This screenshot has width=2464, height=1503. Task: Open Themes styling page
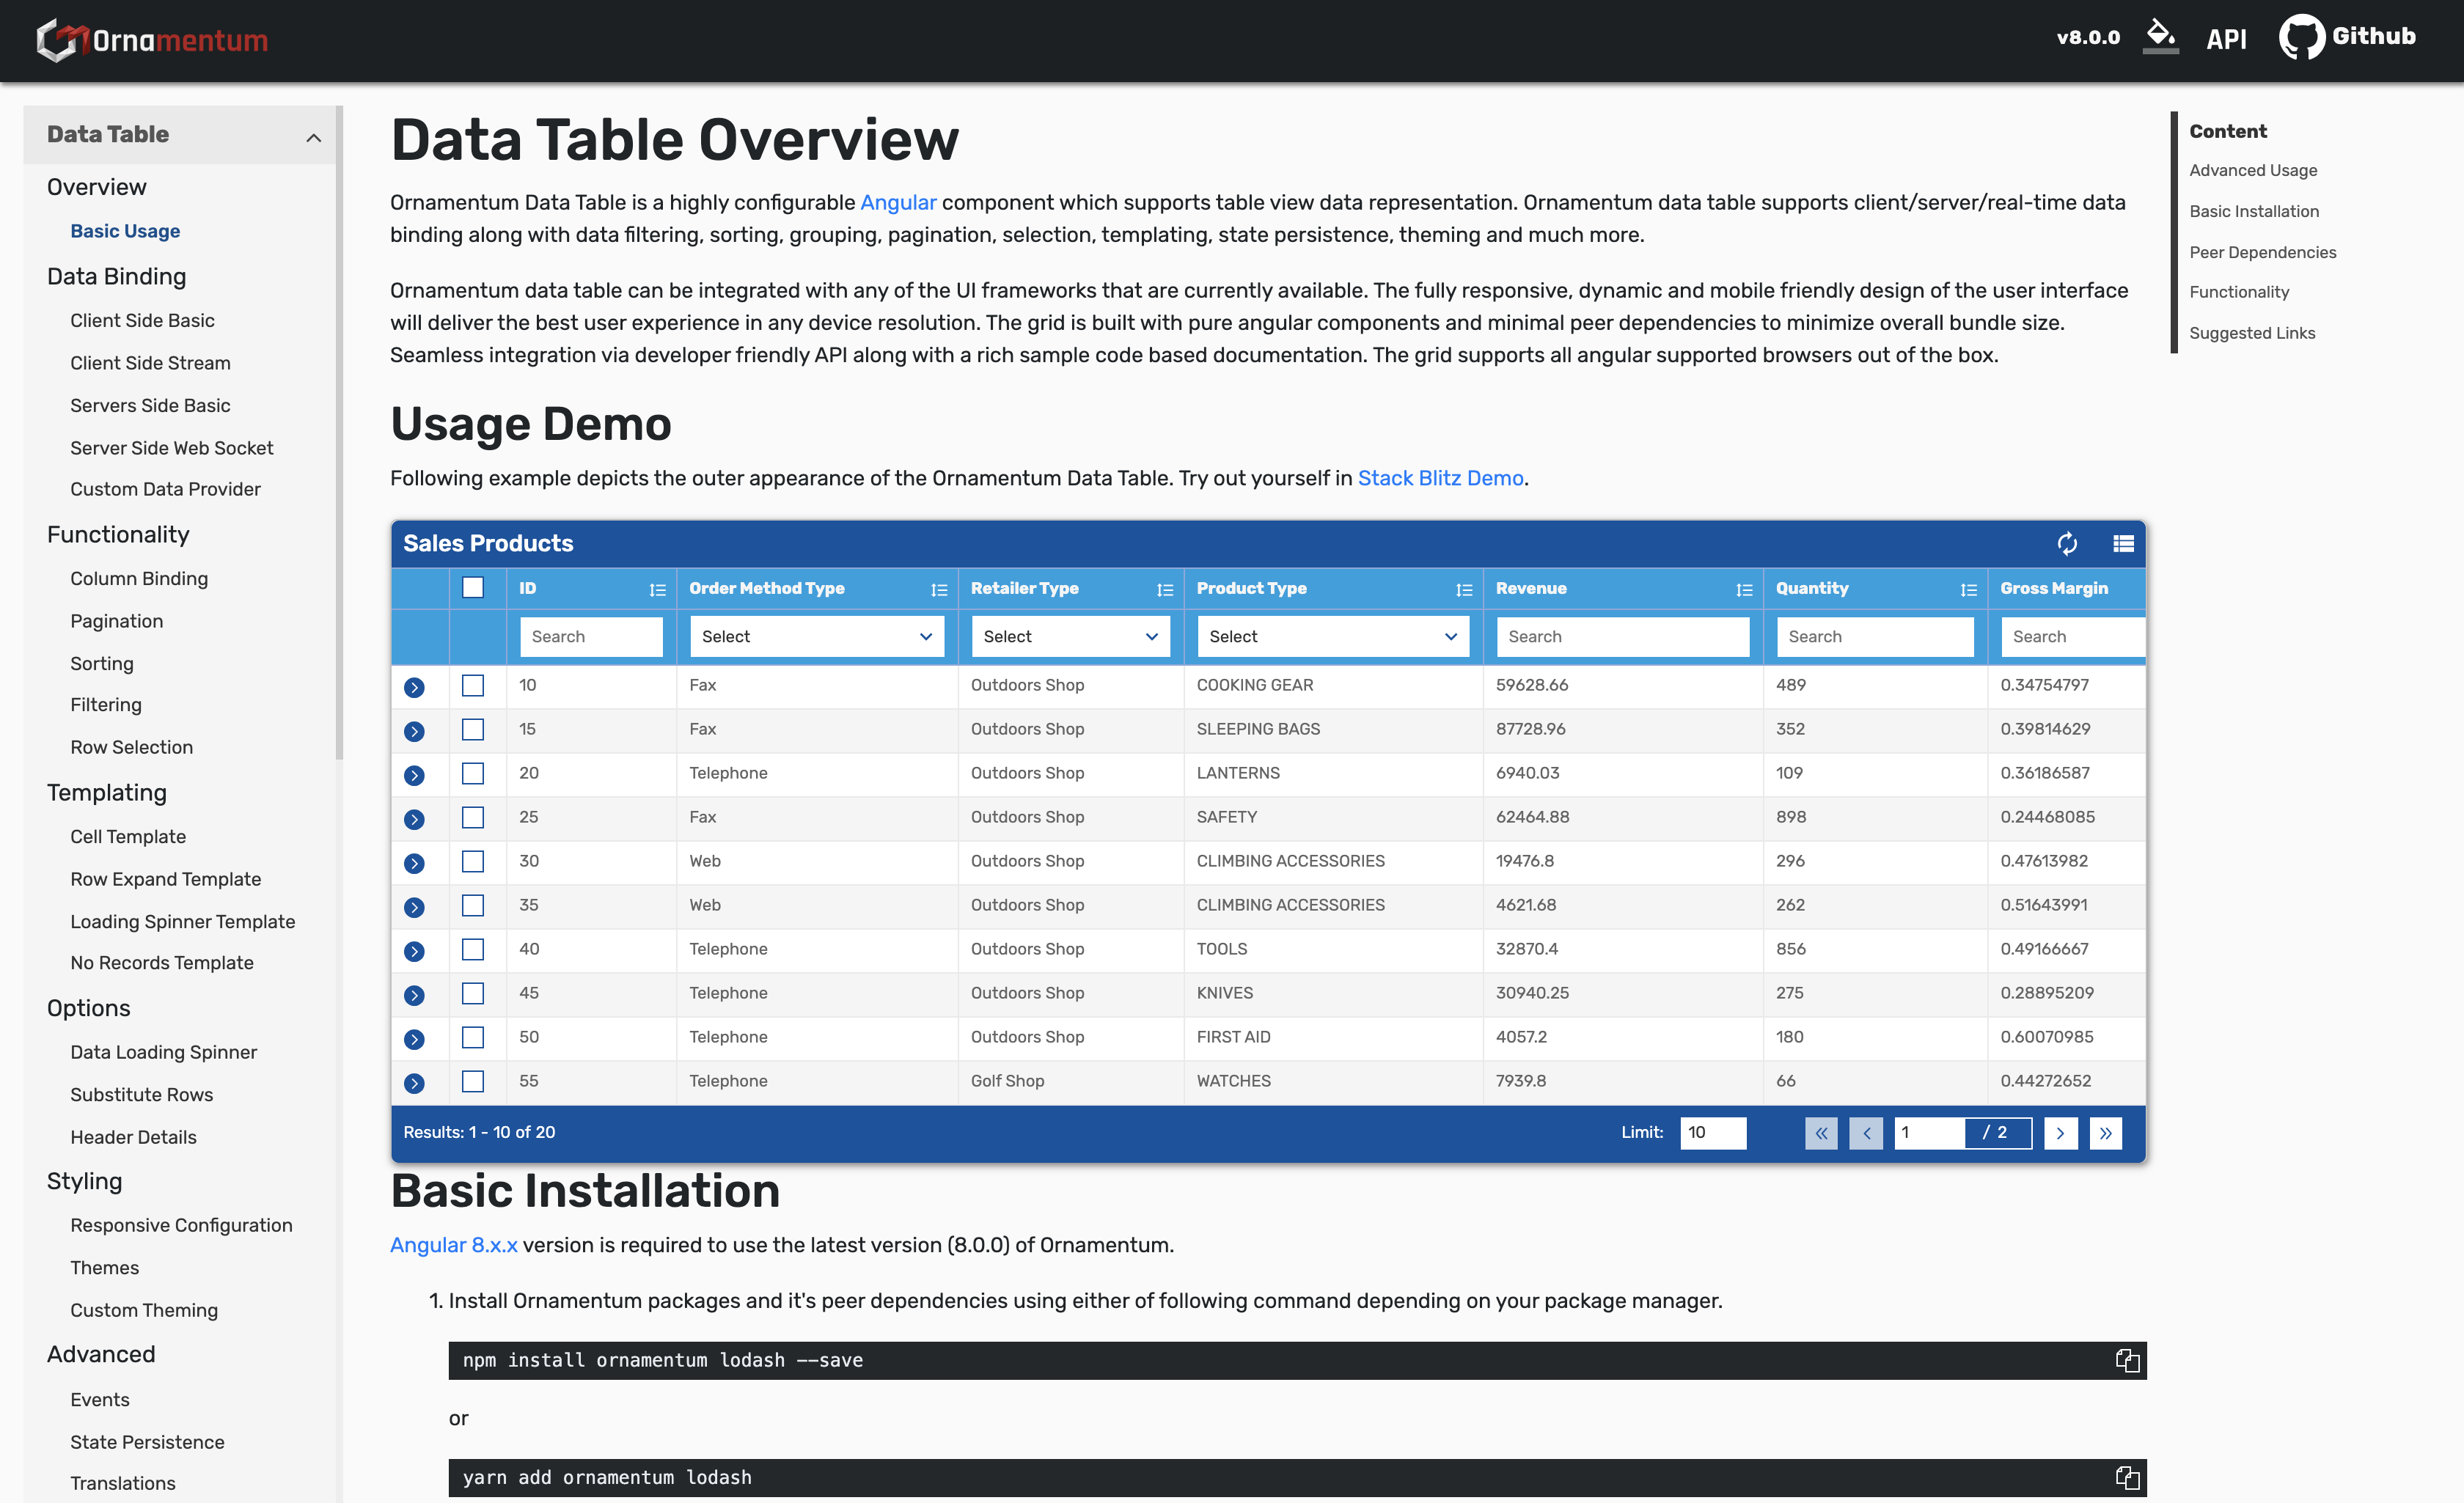104,1267
